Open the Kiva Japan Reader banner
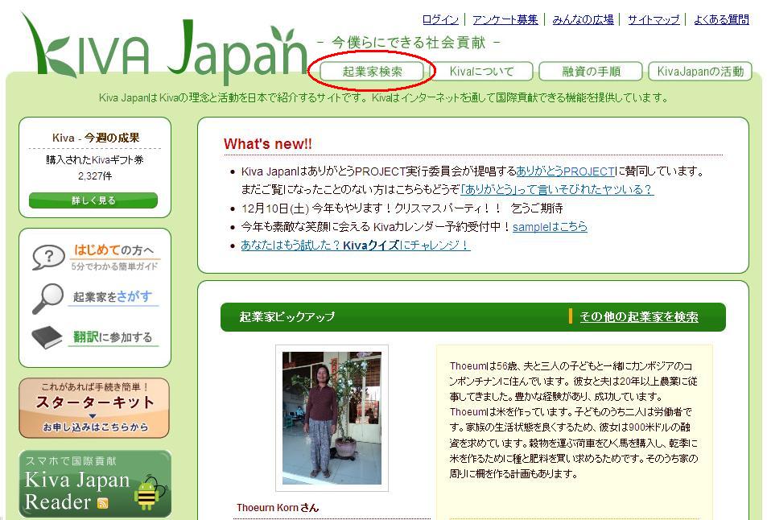The image size is (767, 520). click(95, 483)
